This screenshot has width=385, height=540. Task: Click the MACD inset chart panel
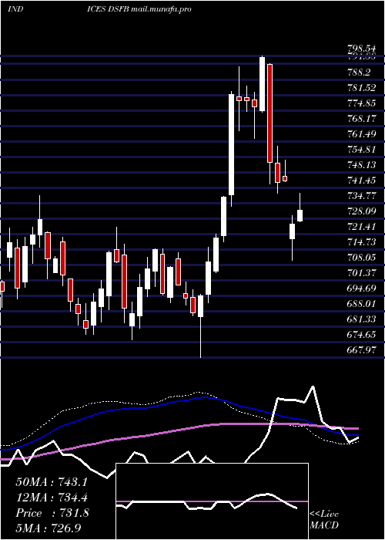tap(212, 501)
